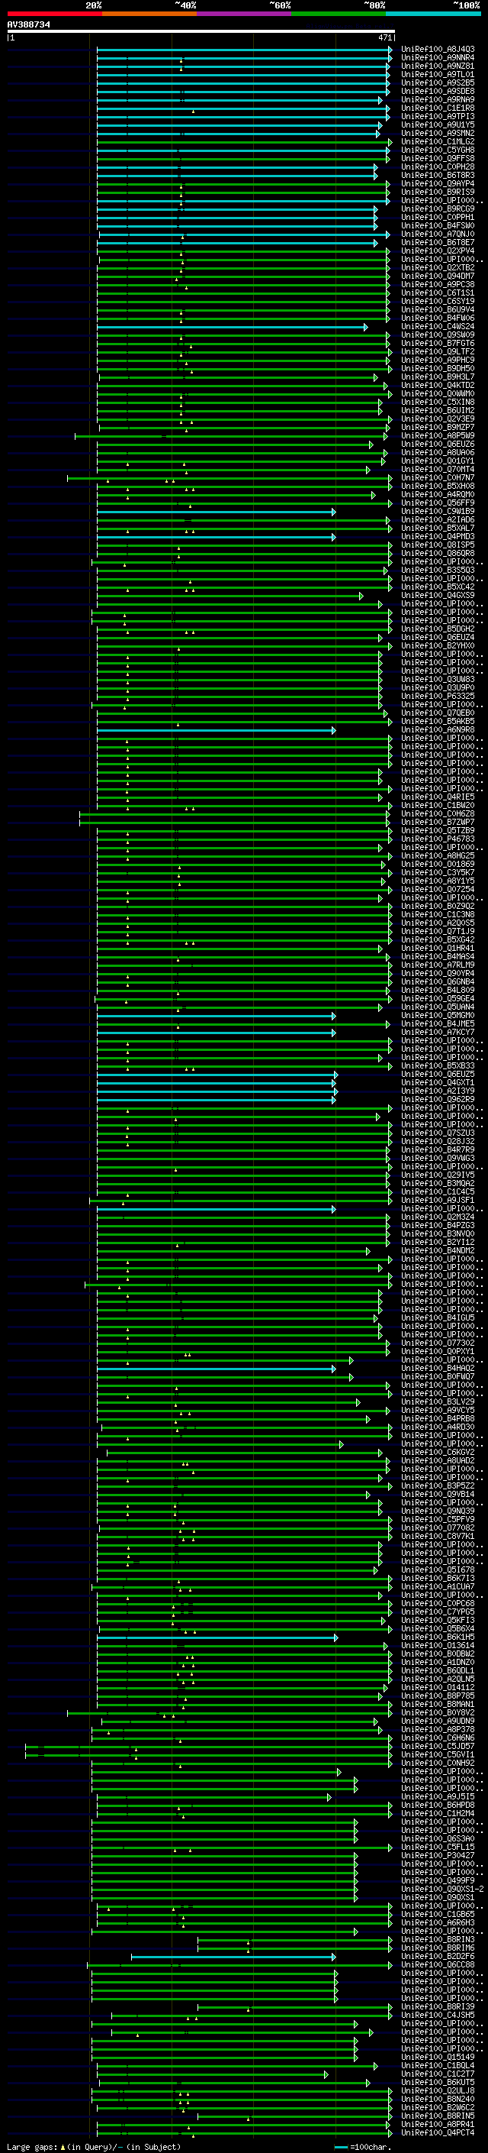This screenshot has width=488, height=2153.
Task: Click the orange ~40% identity legend segment
Action: click(149, 14)
